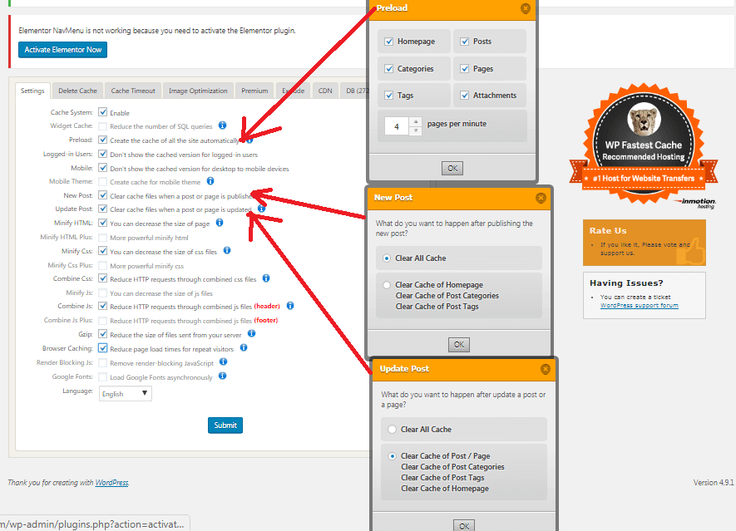Open the Image Optimization tab
Image resolution: width=736 pixels, height=531 pixels.
pyautogui.click(x=198, y=91)
